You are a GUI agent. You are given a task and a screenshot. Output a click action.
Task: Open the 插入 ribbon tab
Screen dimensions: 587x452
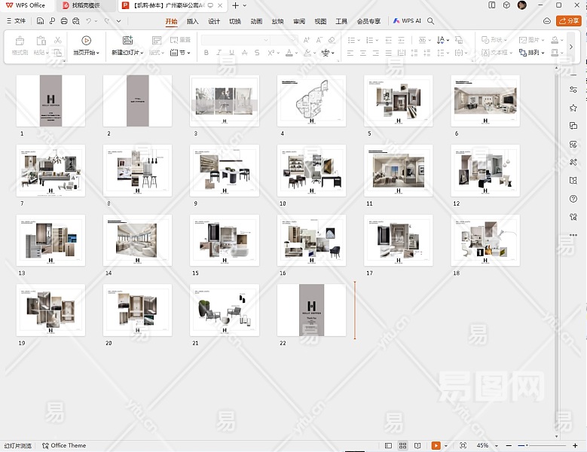pyautogui.click(x=193, y=21)
